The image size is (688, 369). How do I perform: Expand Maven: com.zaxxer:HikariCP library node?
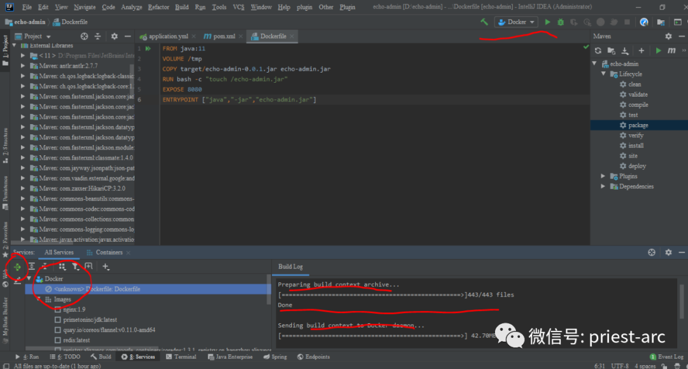tap(23, 188)
